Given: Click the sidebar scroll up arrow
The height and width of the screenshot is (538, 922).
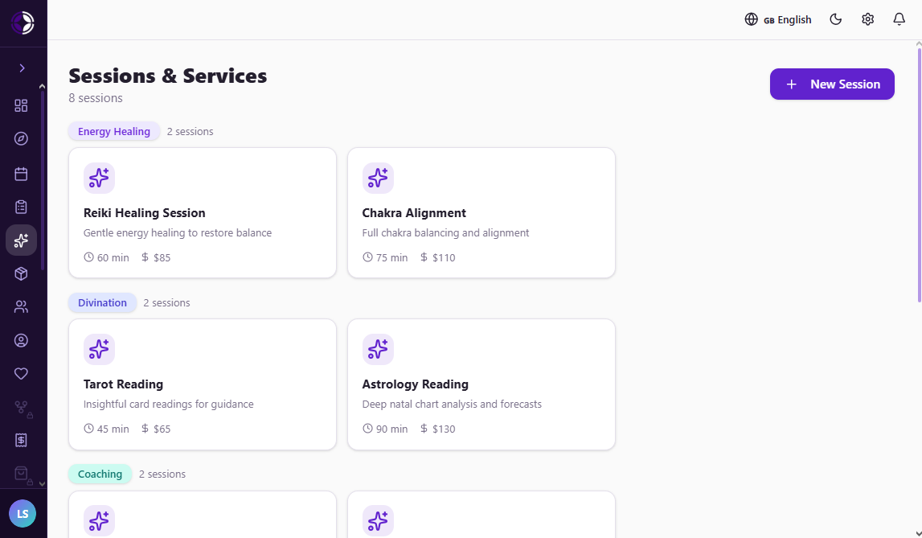Looking at the screenshot, I should coord(42,86).
